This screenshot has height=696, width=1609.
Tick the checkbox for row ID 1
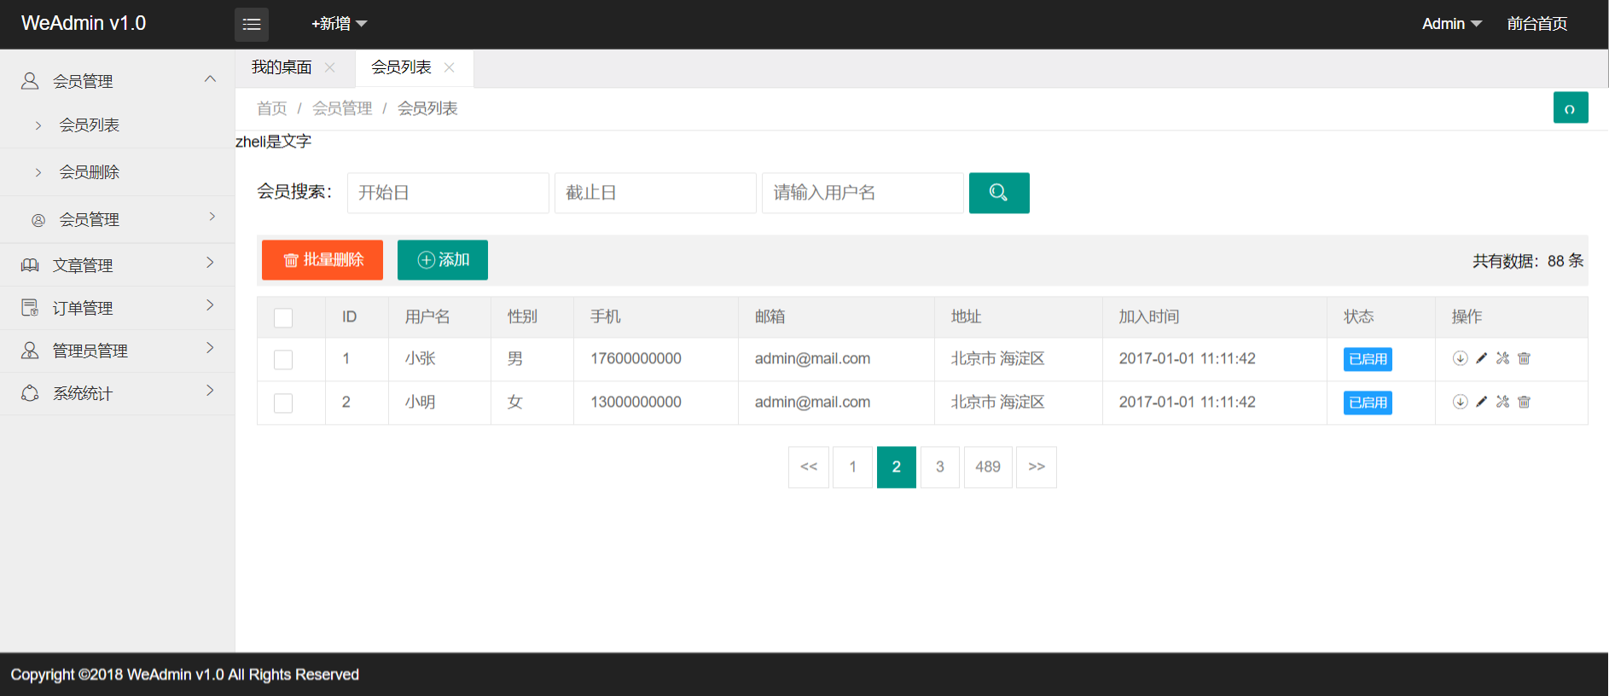coord(283,360)
